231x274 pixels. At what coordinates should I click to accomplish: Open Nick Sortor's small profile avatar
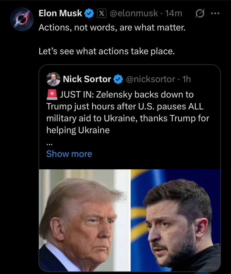point(53,79)
